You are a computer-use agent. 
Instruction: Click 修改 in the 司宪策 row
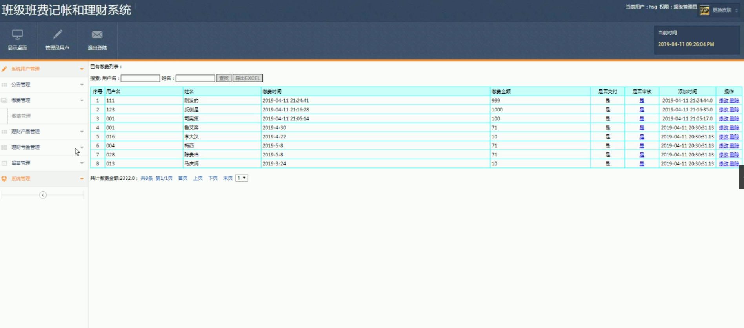point(724,119)
